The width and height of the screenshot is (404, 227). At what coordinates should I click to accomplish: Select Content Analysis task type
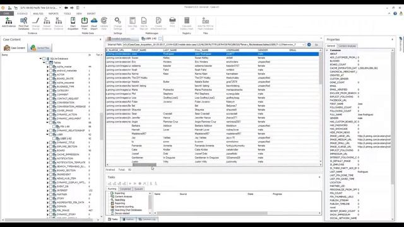[x=124, y=196]
